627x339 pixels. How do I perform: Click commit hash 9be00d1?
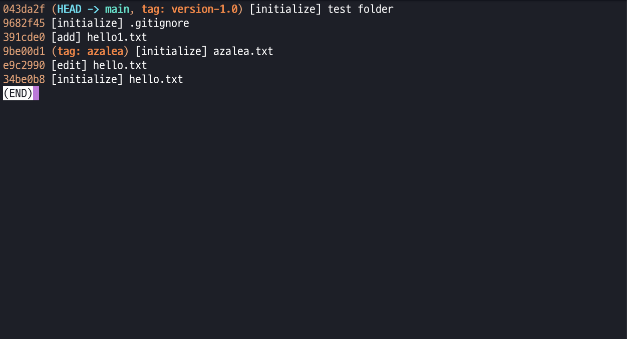pyautogui.click(x=24, y=51)
